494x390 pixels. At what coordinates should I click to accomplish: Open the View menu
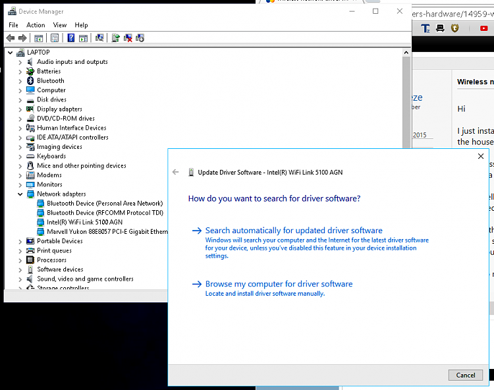[x=60, y=25]
